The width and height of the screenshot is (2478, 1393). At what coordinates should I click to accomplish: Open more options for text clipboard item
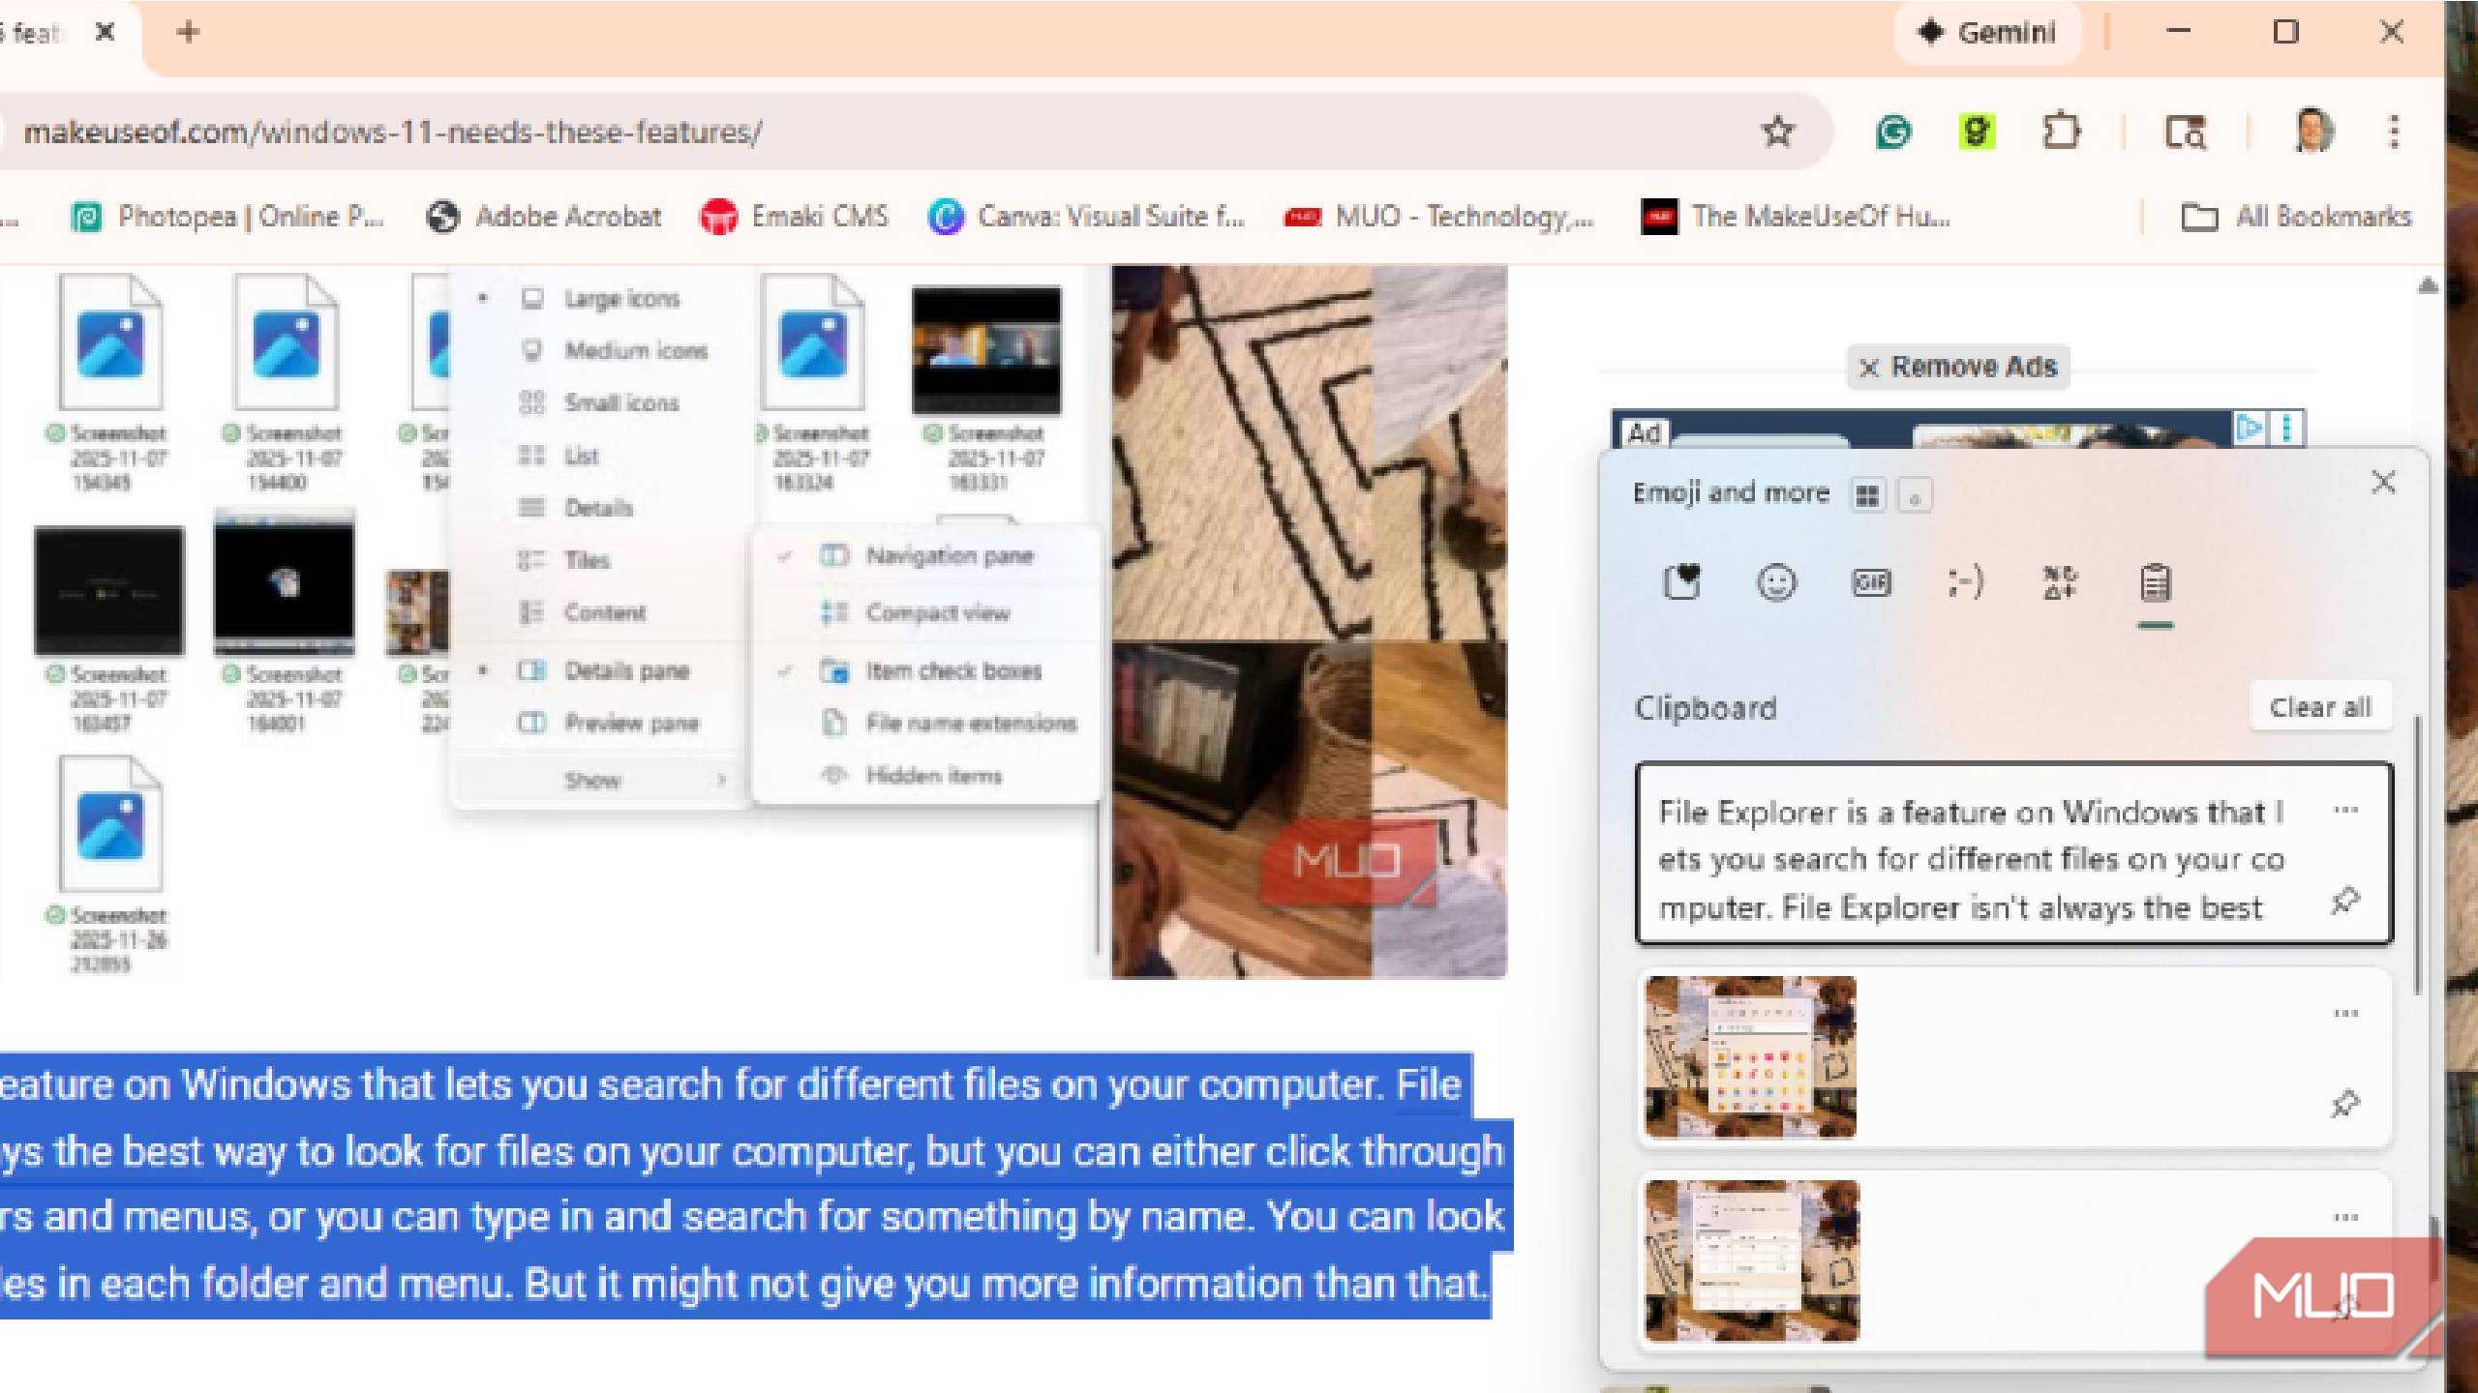pyautogui.click(x=2345, y=810)
